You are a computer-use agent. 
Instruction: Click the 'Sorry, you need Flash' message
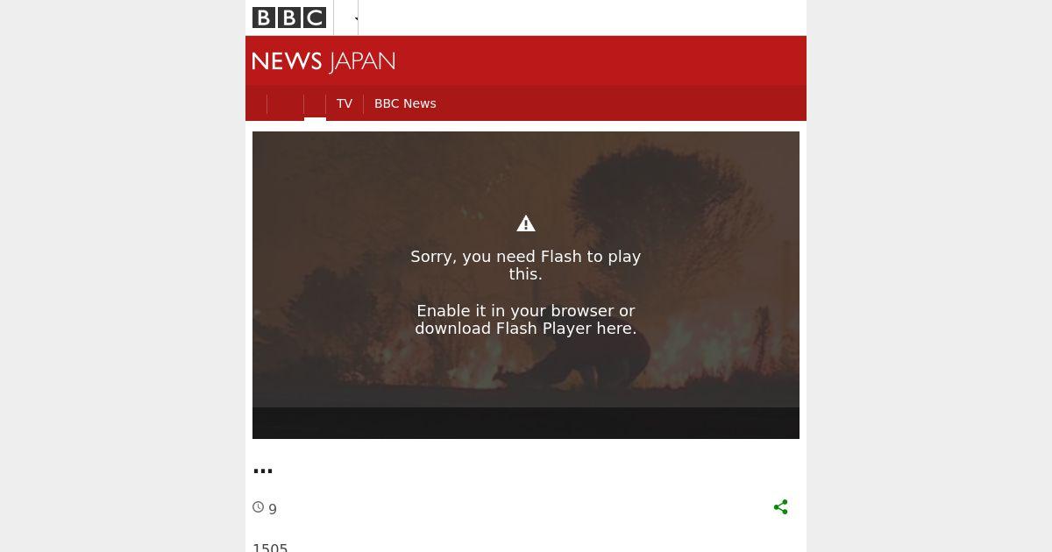click(526, 265)
